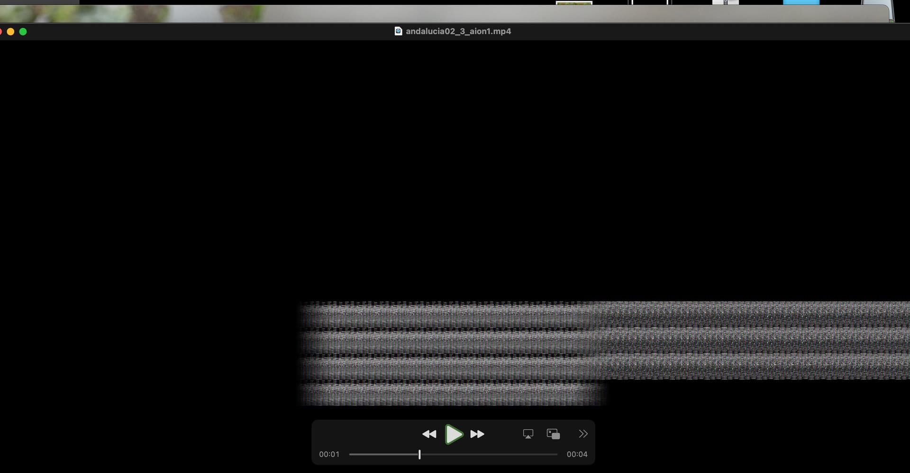The image size is (910, 473).
Task: Click the fast-forward double-arrow icon
Action: (x=477, y=434)
